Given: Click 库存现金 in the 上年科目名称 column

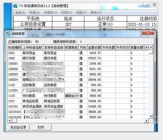Looking at the screenshot, I should click(x=29, y=53).
